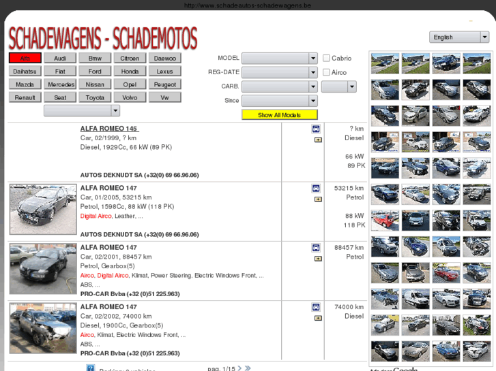Open the extra brands dropdown below brand buttons
The image size is (496, 371).
click(82, 110)
